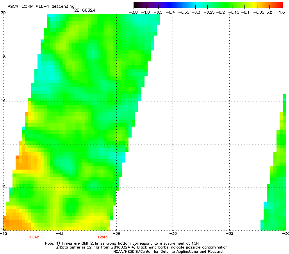Click the longitude axis label -33
This screenshot has height=254, width=289.
point(229,234)
